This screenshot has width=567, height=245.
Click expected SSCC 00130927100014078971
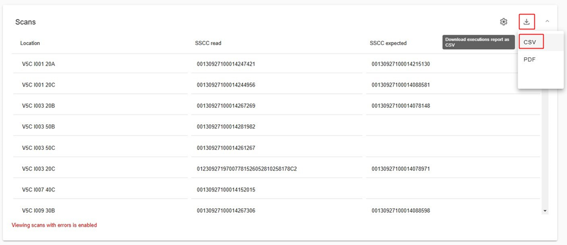(x=401, y=169)
